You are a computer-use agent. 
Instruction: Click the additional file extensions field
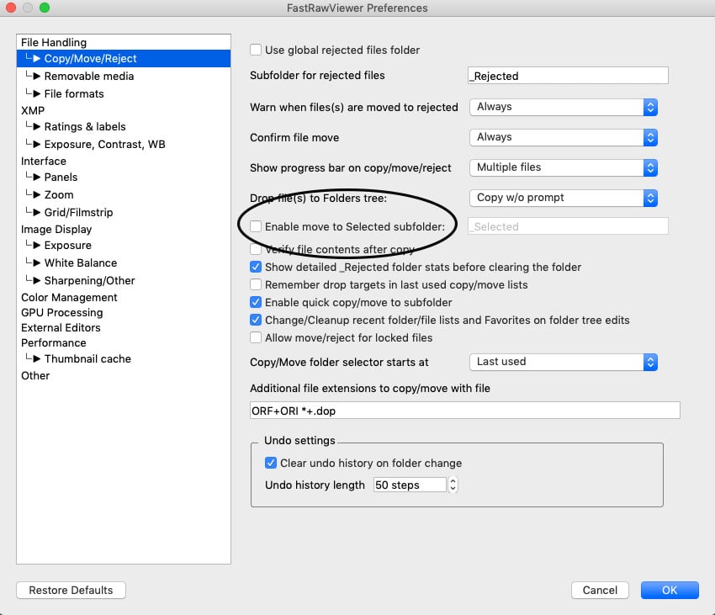(465, 411)
